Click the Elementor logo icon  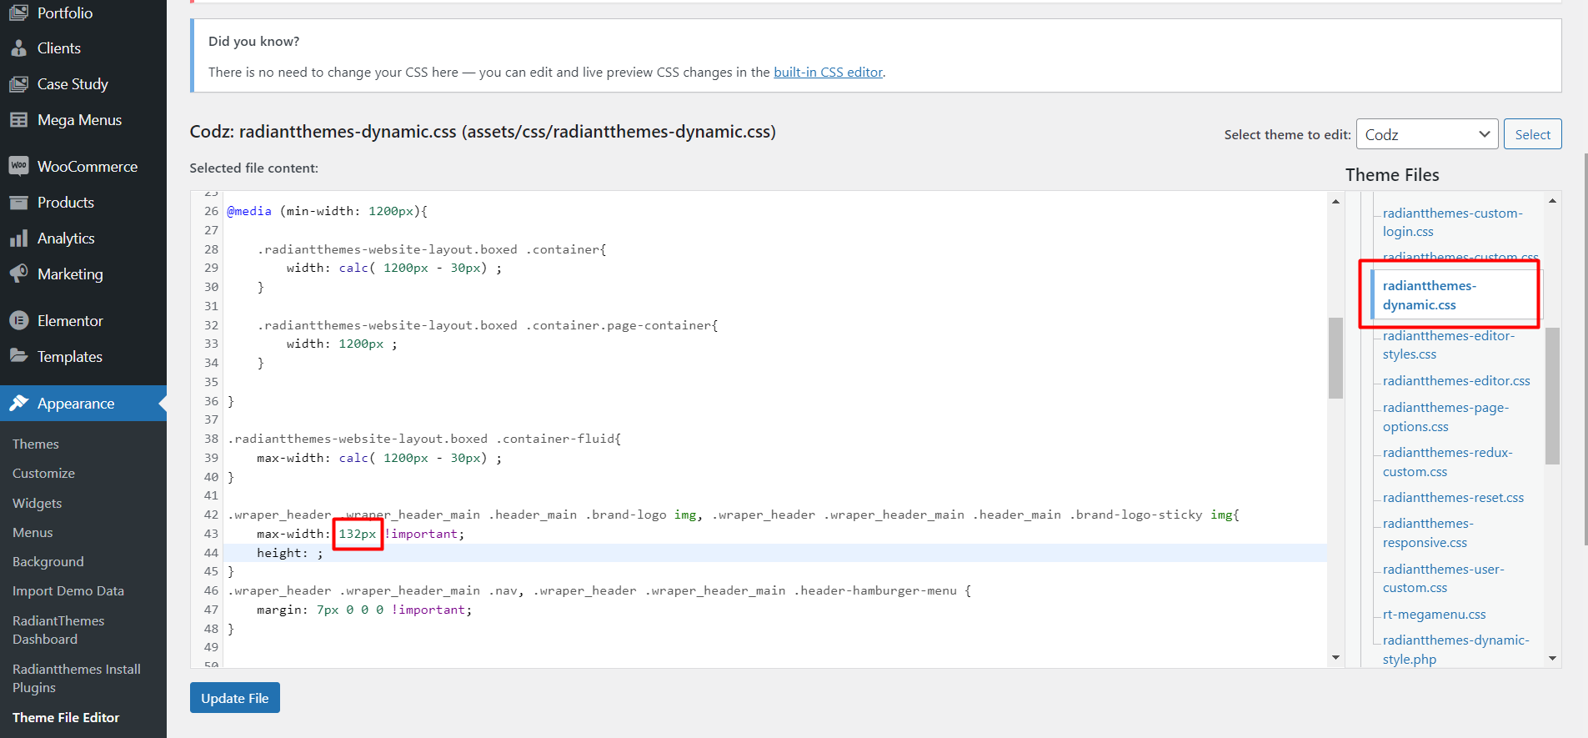[18, 320]
